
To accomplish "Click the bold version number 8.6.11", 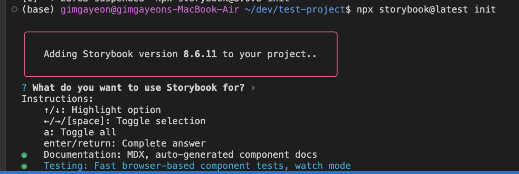I will (200, 54).
